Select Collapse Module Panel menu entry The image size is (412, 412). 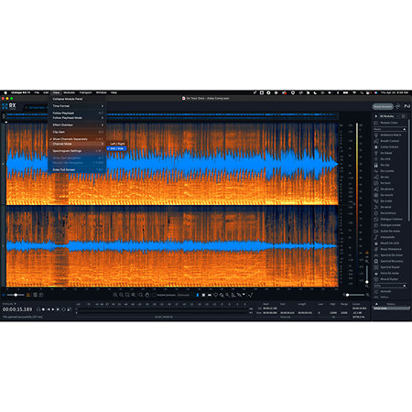click(x=77, y=99)
